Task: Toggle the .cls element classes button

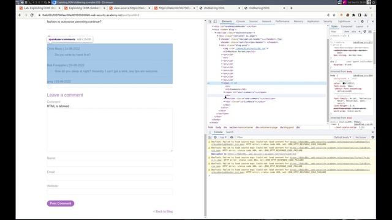Action: pyautogui.click(x=354, y=32)
